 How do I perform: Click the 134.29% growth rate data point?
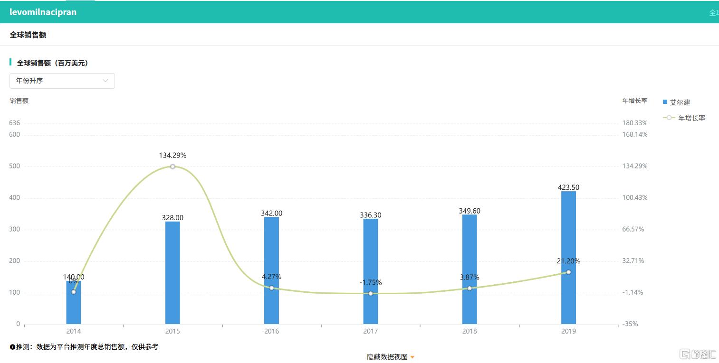point(173,167)
